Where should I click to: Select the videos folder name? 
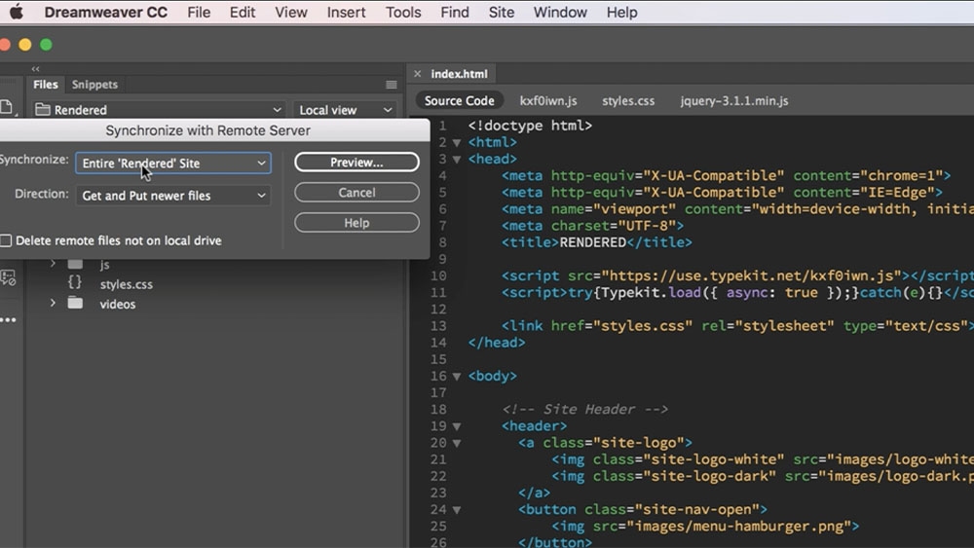pos(118,304)
